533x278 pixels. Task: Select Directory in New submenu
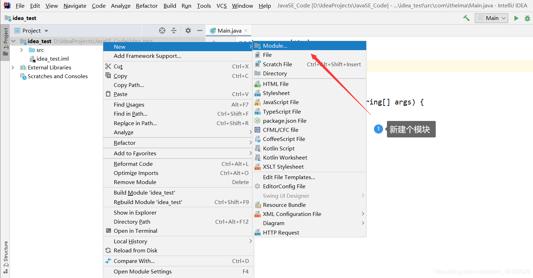click(310, 73)
